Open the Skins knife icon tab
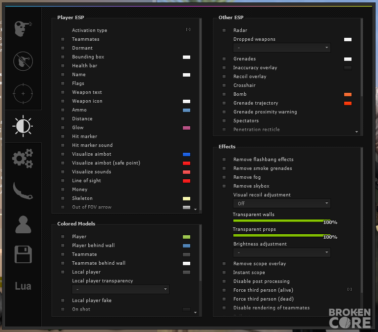The width and height of the screenshot is (378, 332). (x=23, y=191)
